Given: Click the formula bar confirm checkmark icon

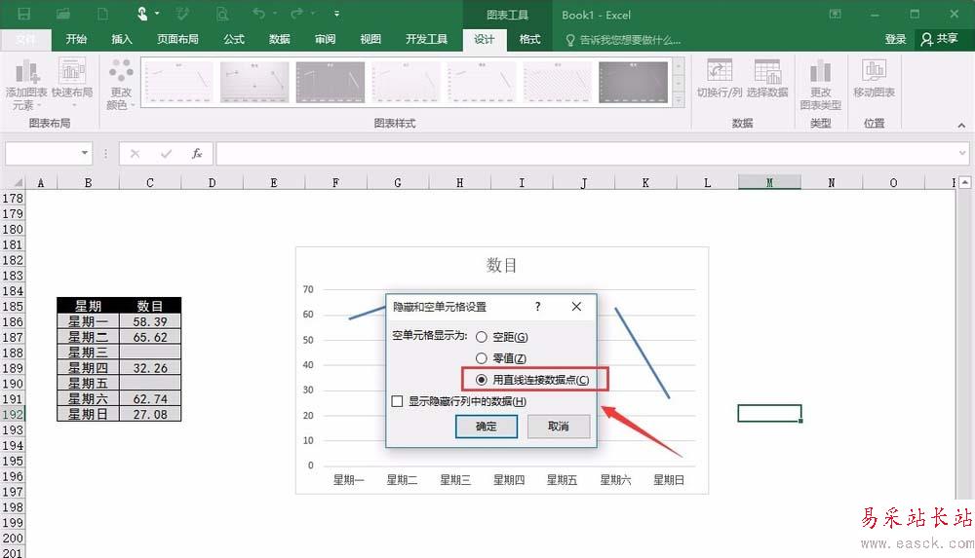Looking at the screenshot, I should [x=166, y=154].
